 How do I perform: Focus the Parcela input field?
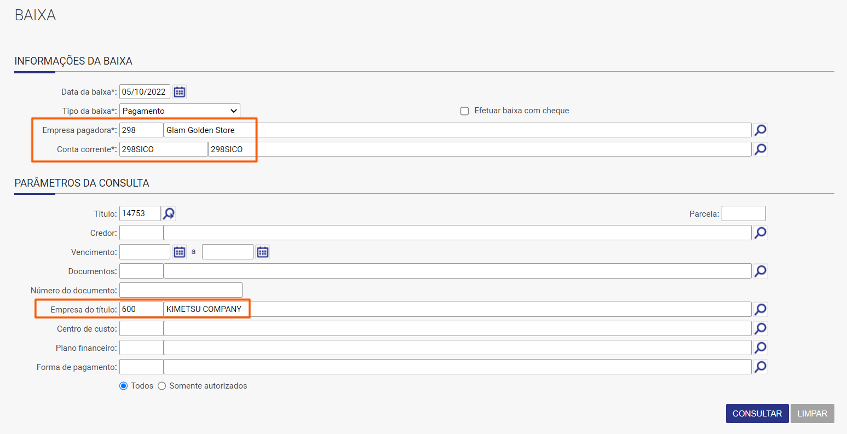tap(744, 213)
